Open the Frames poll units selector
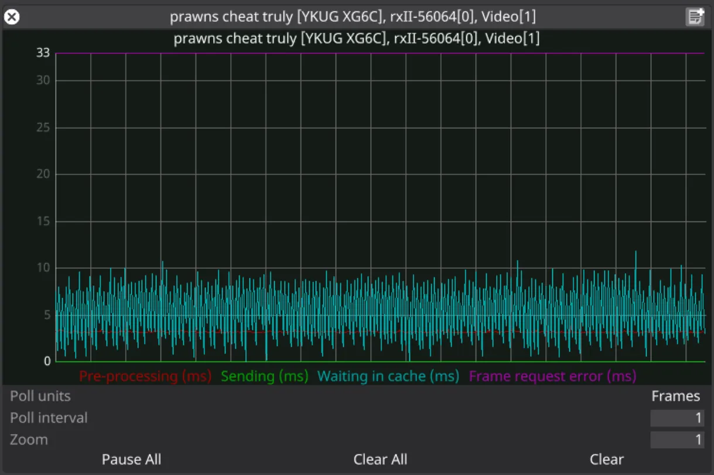 pos(677,396)
